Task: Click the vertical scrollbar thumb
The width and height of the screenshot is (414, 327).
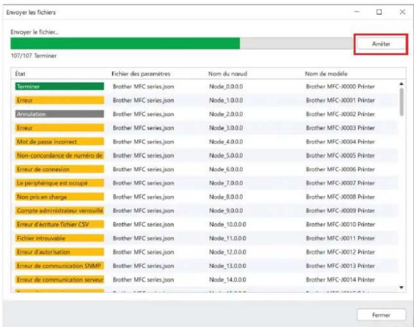Action: pyautogui.click(x=401, y=102)
